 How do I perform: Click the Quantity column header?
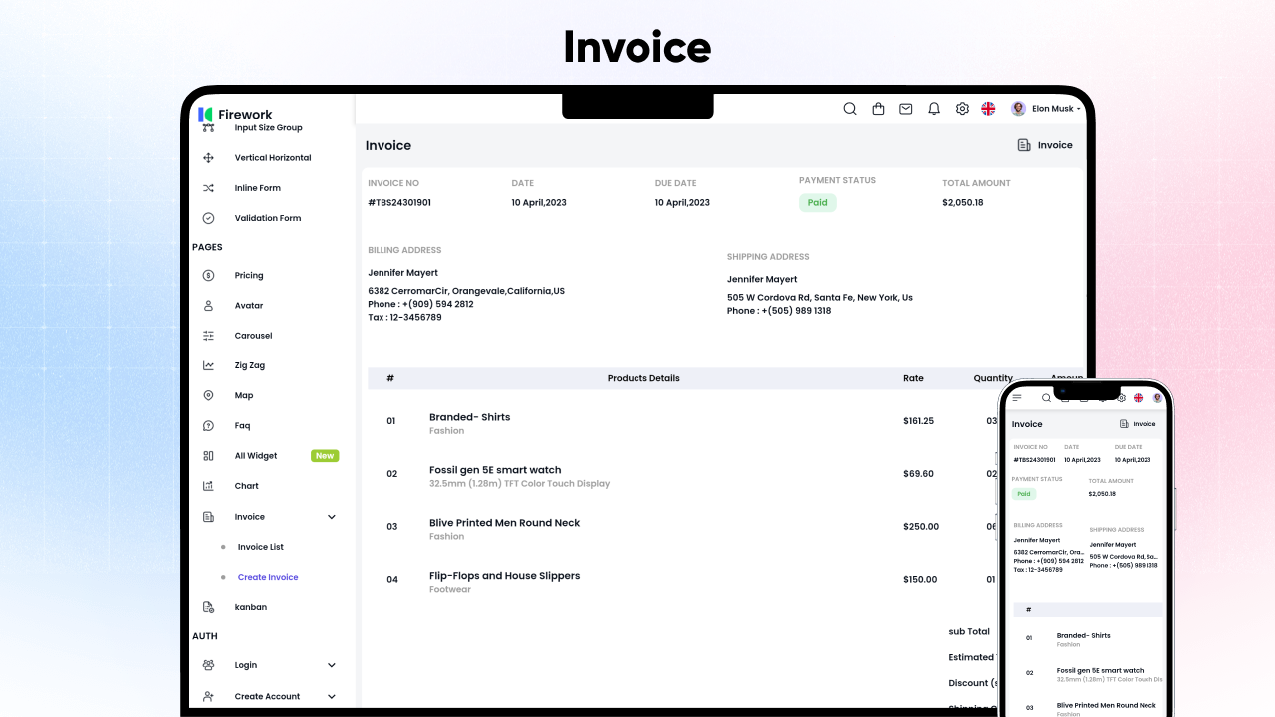(993, 378)
